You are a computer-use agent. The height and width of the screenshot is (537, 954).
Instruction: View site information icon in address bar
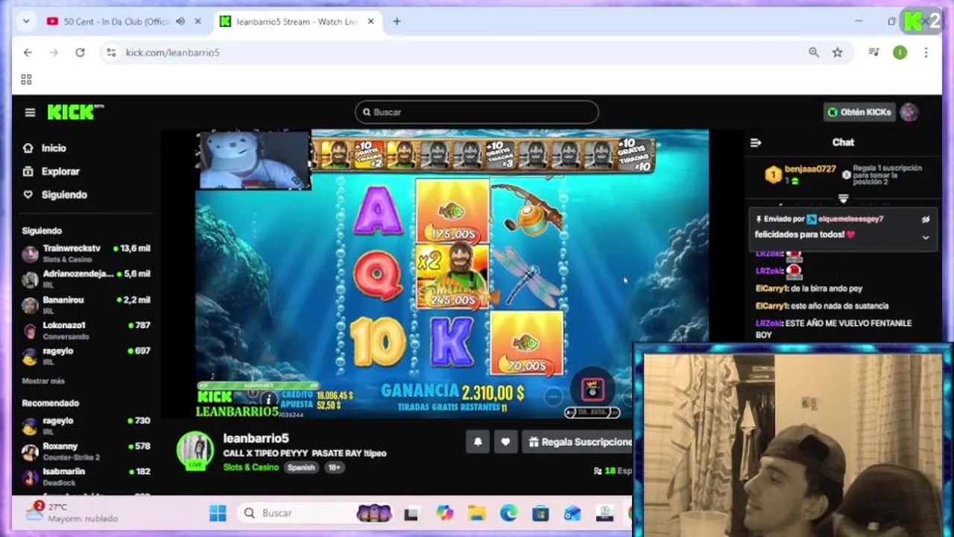click(x=111, y=52)
